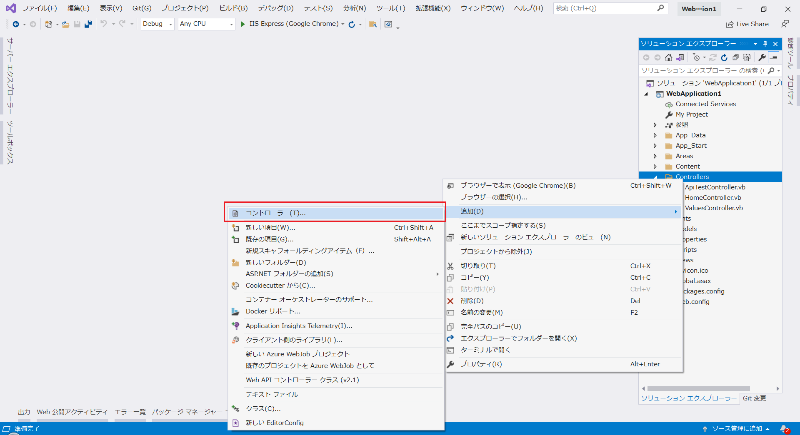Click the Save All icon in the toolbar

88,24
